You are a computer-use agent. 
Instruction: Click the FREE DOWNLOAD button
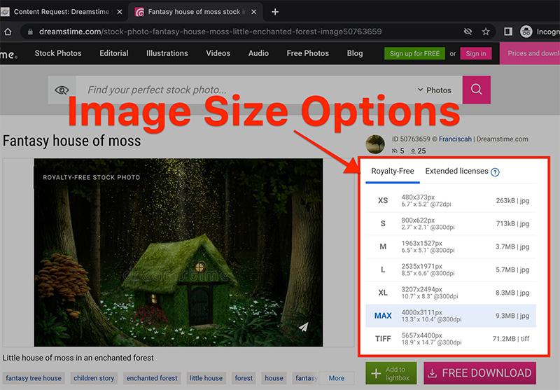479,373
